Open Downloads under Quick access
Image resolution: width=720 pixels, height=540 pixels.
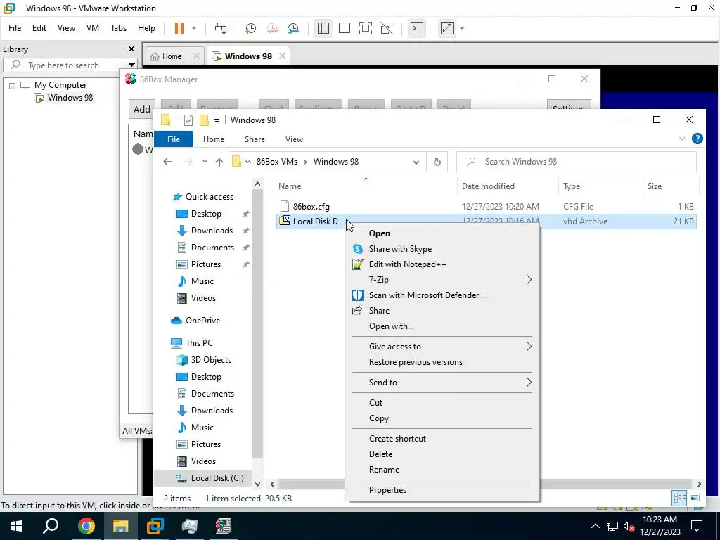(212, 231)
